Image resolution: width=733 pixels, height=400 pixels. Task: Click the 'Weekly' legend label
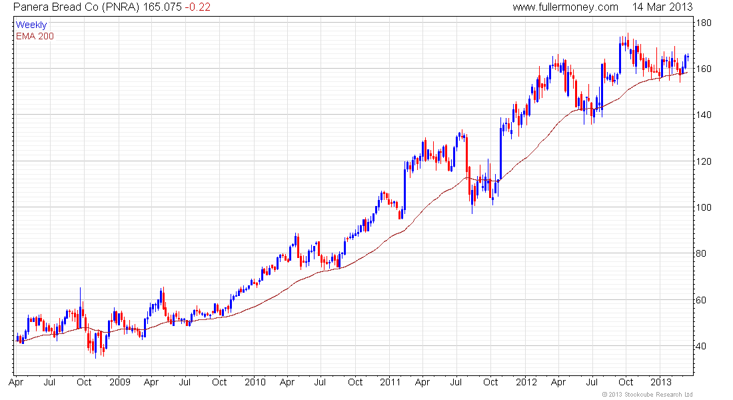31,25
